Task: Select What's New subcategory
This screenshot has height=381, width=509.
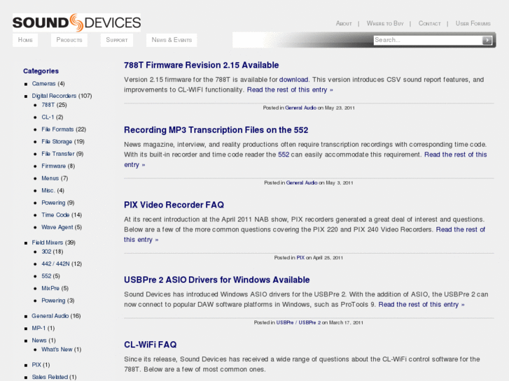Action: coord(57,350)
